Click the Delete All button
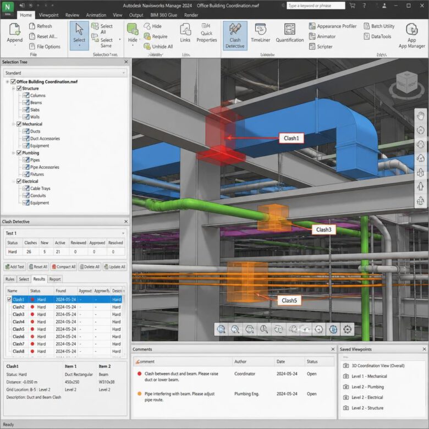 (x=90, y=267)
